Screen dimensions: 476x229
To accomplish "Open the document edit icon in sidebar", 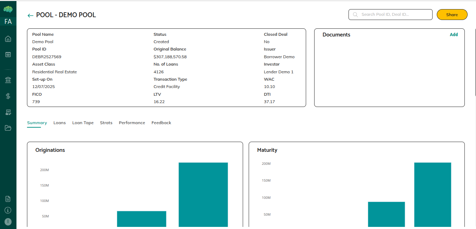I will (x=8, y=112).
